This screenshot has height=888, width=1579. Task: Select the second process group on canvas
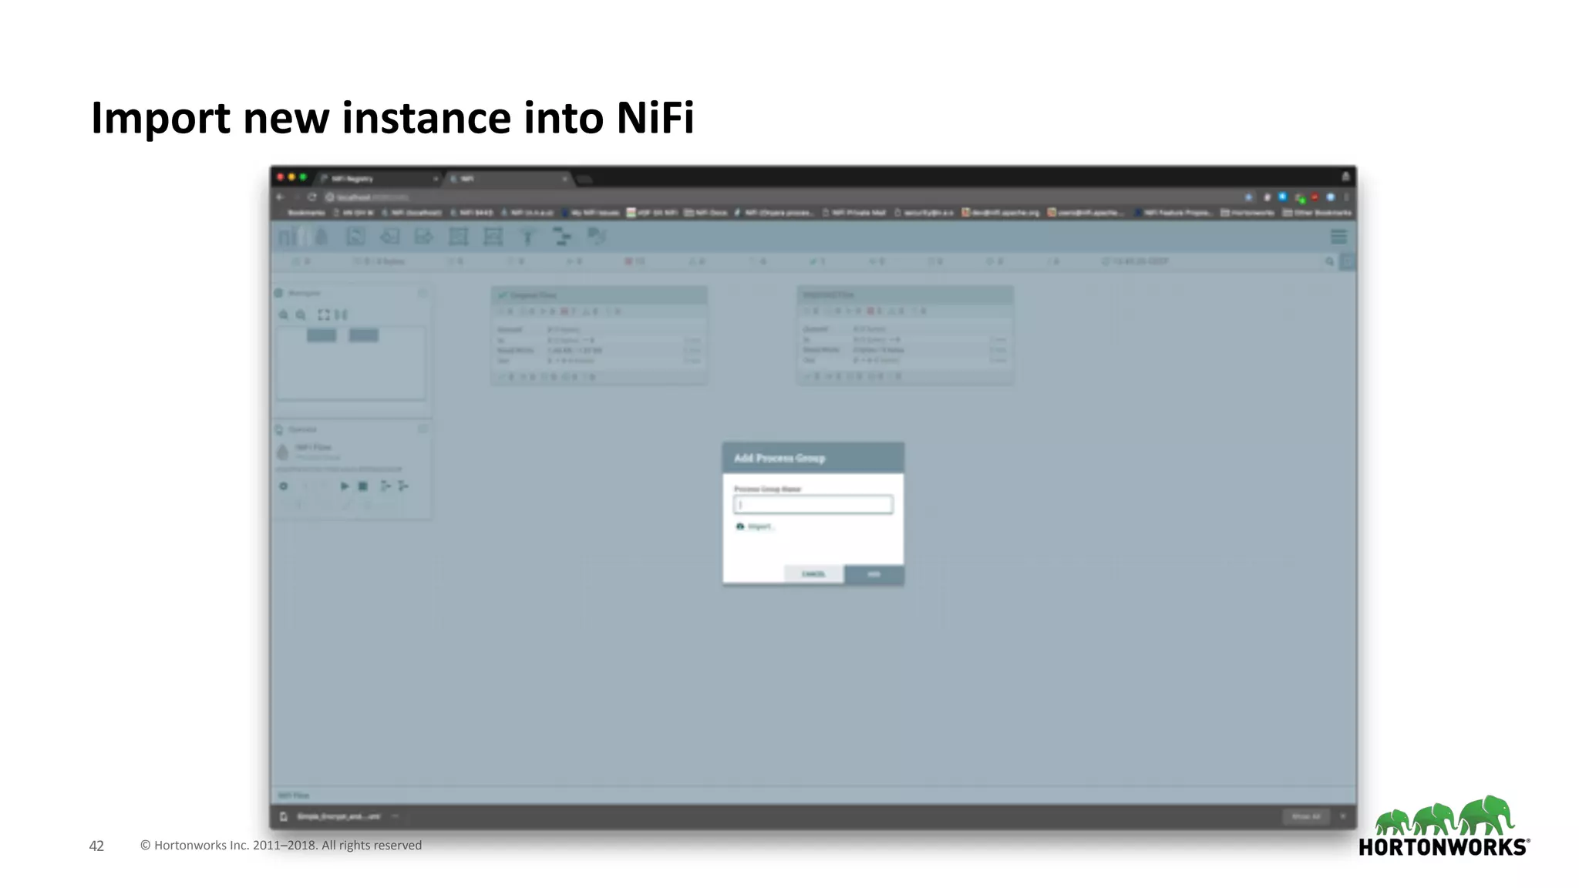click(x=905, y=335)
